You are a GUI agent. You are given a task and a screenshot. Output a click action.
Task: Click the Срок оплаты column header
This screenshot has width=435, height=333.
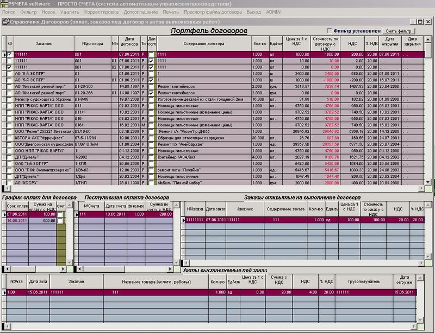[x=17, y=206]
